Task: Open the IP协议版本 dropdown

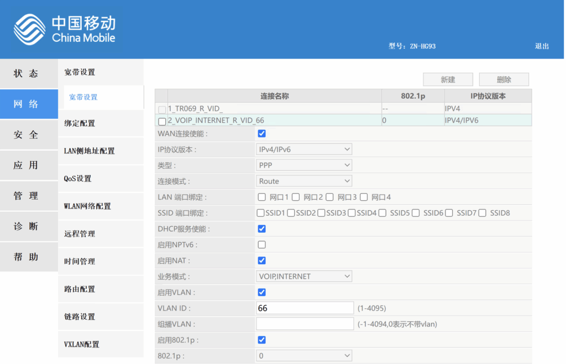Action: pos(304,149)
